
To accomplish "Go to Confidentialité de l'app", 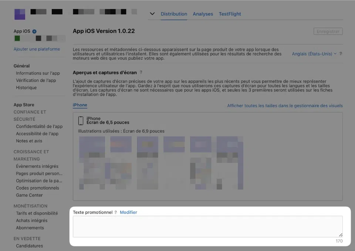I will tap(39, 127).
